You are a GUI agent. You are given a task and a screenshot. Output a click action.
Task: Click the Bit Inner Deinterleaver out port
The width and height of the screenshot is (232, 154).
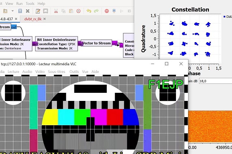[80, 44]
